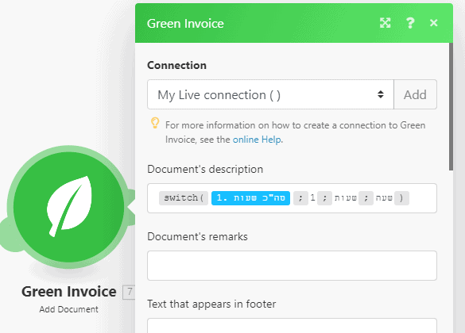Viewport: 465px width, 333px height.
Task: Click the connection dropdown arrows
Action: click(381, 94)
